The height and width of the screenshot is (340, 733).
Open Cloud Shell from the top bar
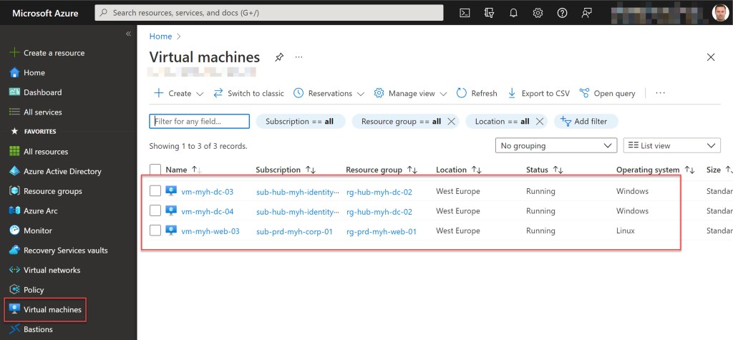point(465,13)
